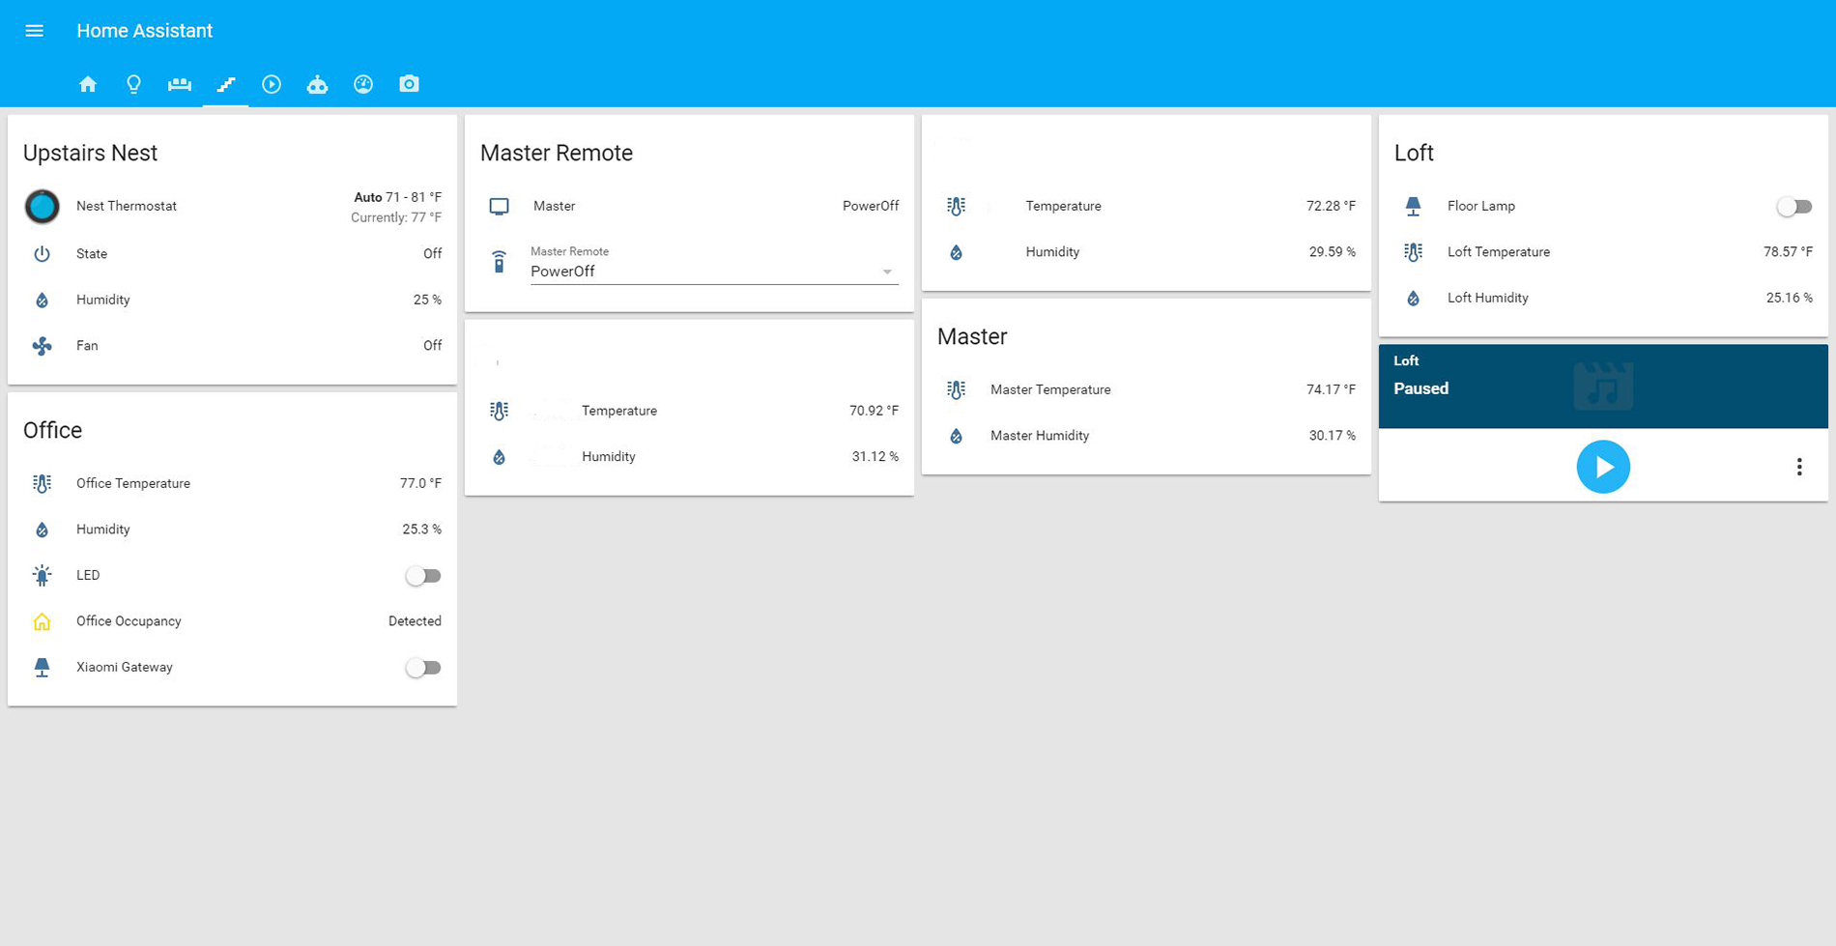Click the thermometer icon beside 70.92 °F
The image size is (1836, 946).
click(499, 411)
